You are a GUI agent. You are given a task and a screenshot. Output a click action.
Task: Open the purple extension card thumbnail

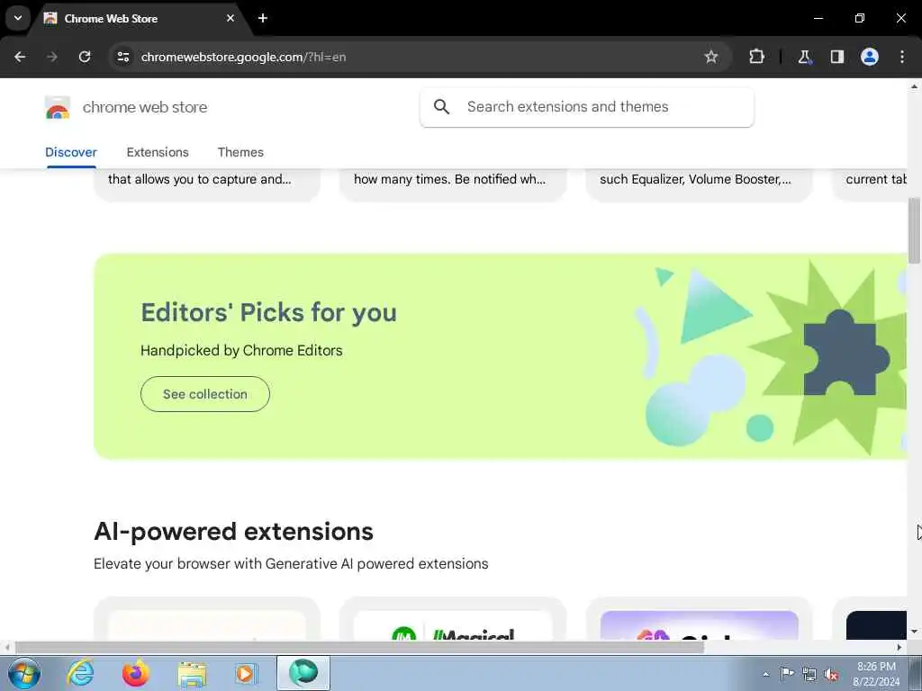tap(699, 625)
